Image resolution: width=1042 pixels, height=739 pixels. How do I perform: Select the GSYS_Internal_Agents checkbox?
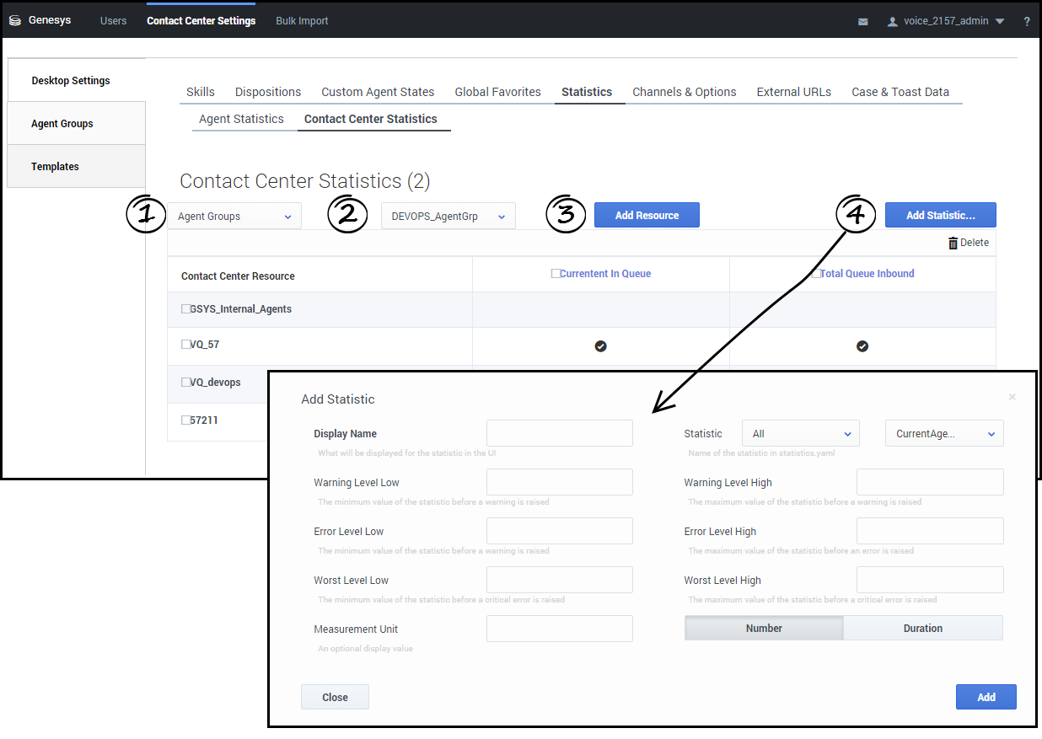tap(185, 309)
